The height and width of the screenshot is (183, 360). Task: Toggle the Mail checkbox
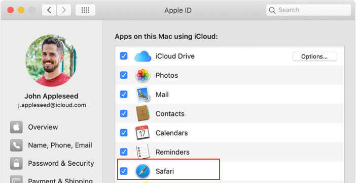124,94
